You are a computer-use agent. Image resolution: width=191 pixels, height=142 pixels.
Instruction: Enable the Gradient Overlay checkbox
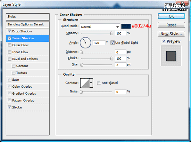click(x=9, y=94)
